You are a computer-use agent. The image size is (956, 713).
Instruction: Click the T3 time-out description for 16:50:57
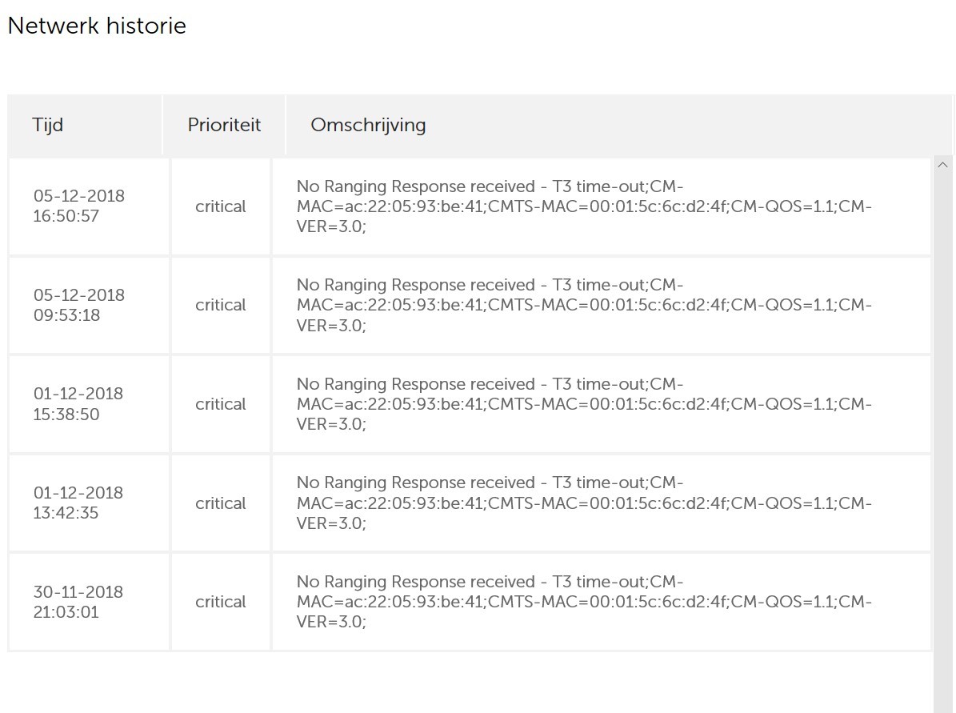(584, 206)
